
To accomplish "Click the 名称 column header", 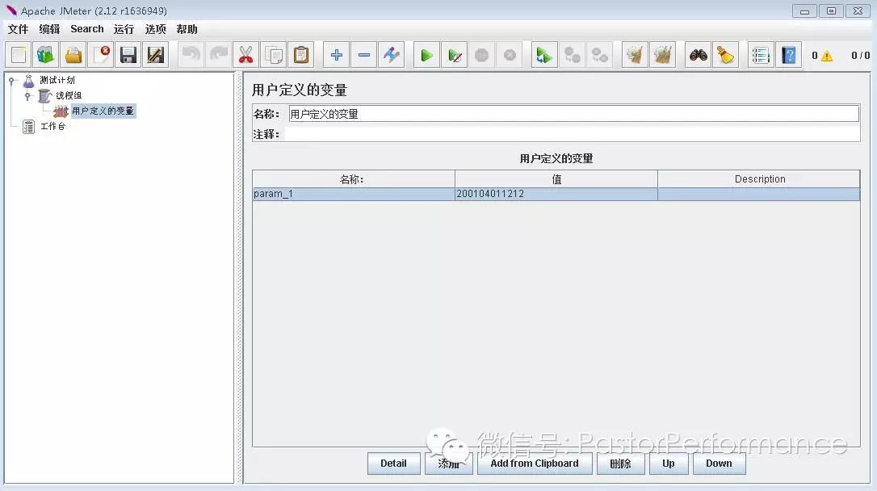I will click(x=354, y=179).
